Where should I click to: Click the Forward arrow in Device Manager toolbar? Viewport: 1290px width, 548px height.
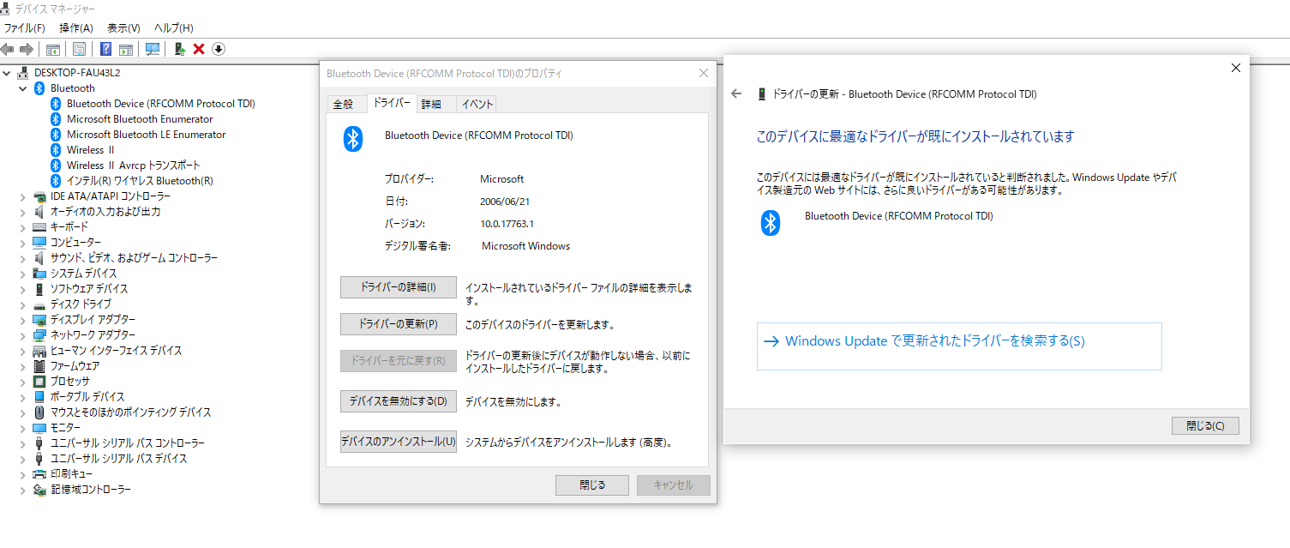(x=27, y=49)
